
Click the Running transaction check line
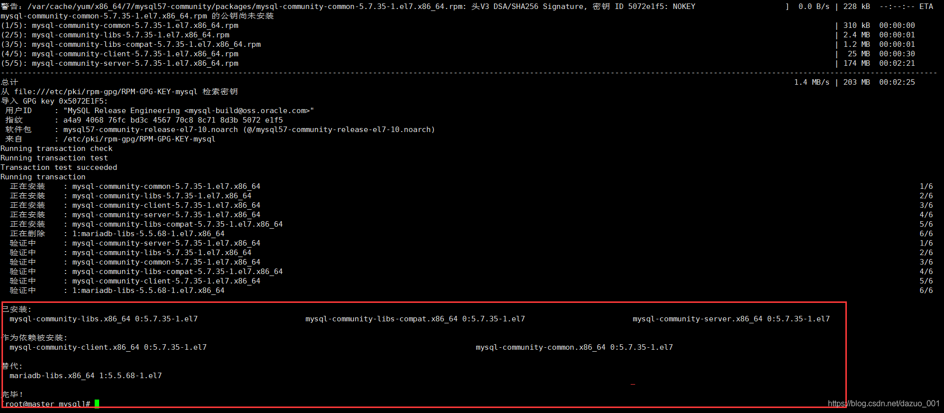tap(56, 148)
